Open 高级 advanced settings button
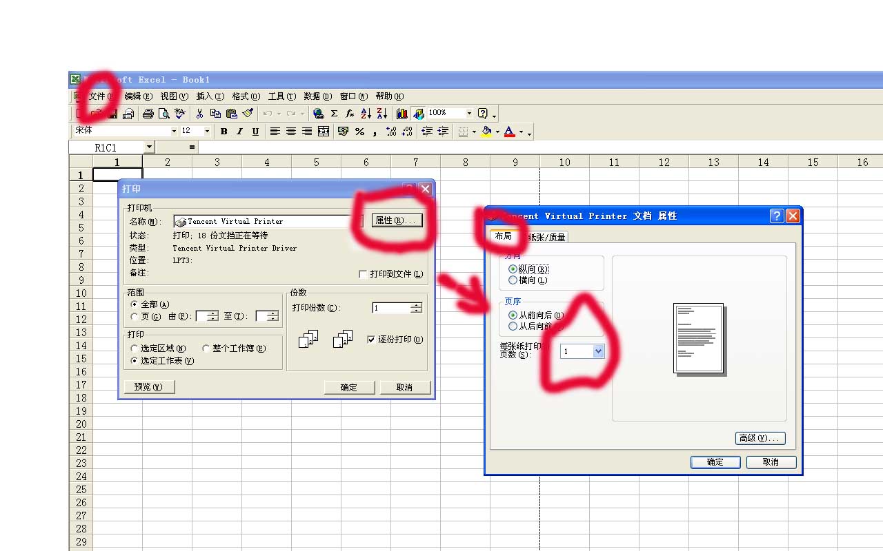 click(760, 438)
